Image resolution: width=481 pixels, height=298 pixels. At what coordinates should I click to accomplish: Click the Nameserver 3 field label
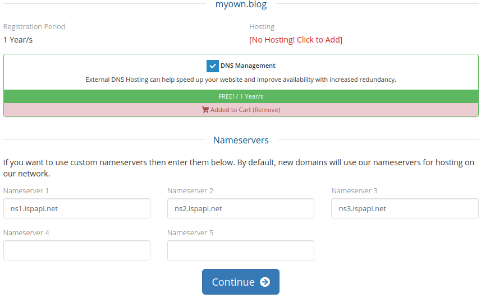pyautogui.click(x=354, y=191)
